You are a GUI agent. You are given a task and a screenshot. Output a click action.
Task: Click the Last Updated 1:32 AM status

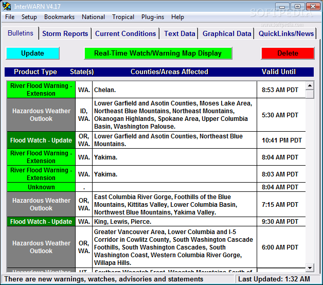point(274,279)
